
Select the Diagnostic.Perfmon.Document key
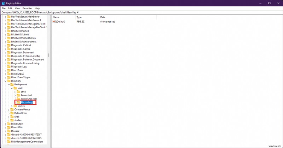click(28, 59)
